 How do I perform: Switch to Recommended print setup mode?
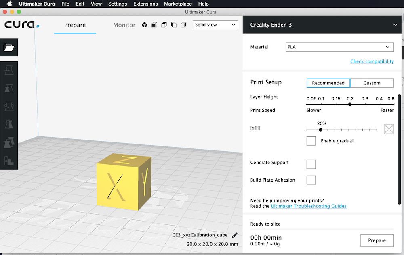point(328,83)
